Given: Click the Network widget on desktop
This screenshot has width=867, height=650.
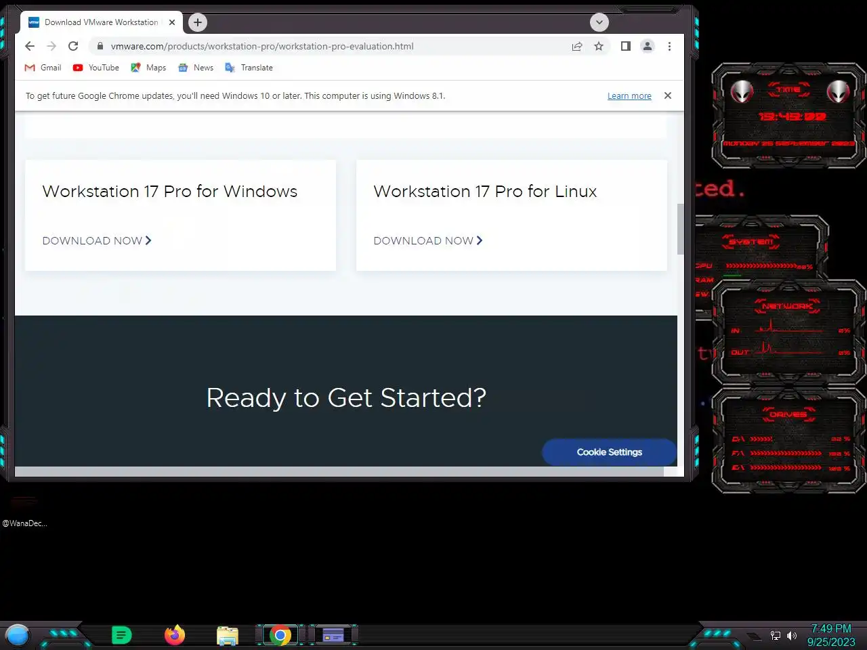Looking at the screenshot, I should [x=789, y=332].
